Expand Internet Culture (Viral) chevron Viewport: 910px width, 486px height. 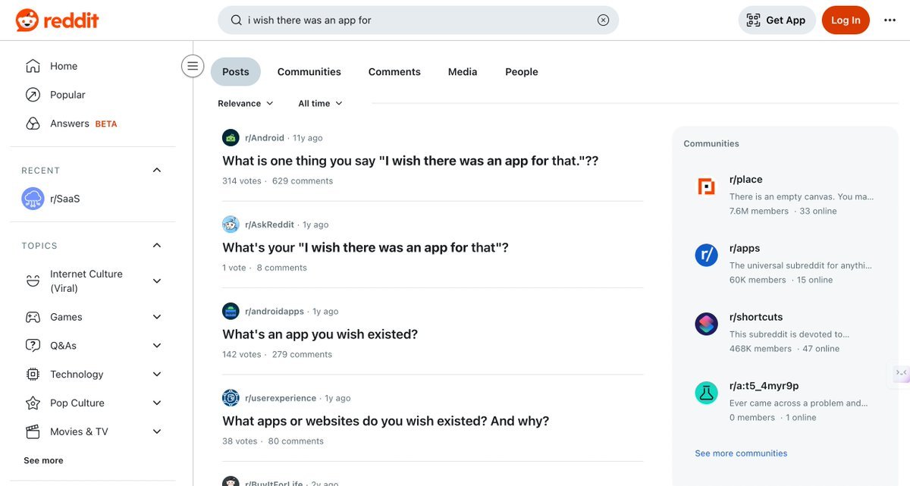point(157,281)
